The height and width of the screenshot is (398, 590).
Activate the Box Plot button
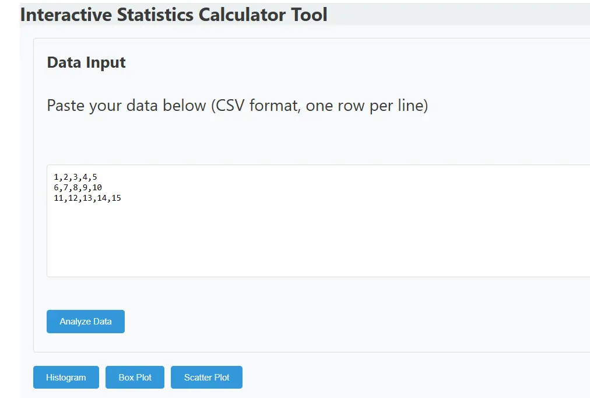pyautogui.click(x=135, y=377)
